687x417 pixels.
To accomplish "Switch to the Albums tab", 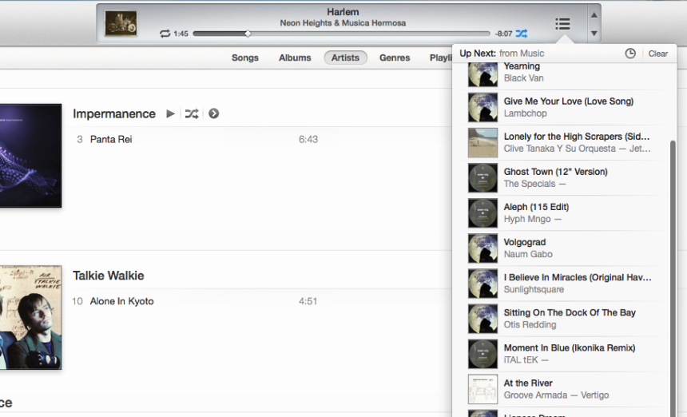I will point(295,58).
